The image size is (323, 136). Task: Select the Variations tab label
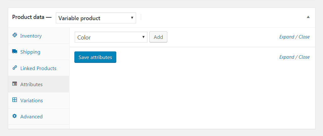coord(32,101)
